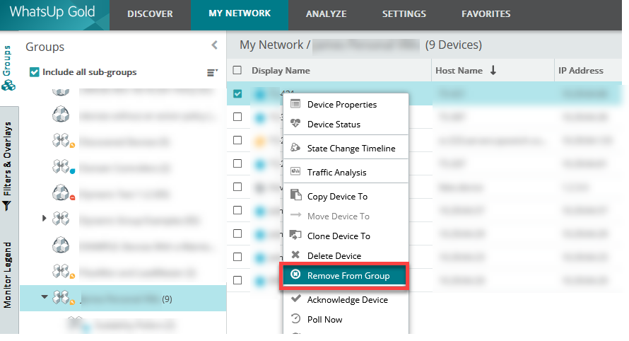This screenshot has height=341, width=629.
Task: Open the SETTINGS tab
Action: [x=404, y=13]
